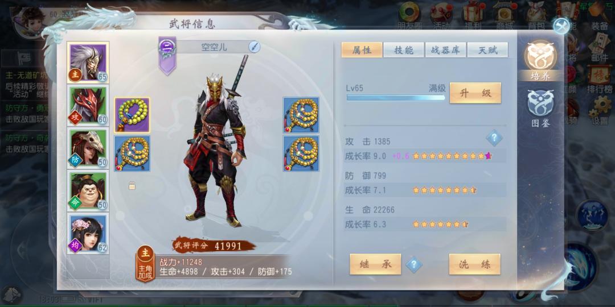Open the 图鉴 side icon
The height and width of the screenshot is (307, 615).
[540, 107]
